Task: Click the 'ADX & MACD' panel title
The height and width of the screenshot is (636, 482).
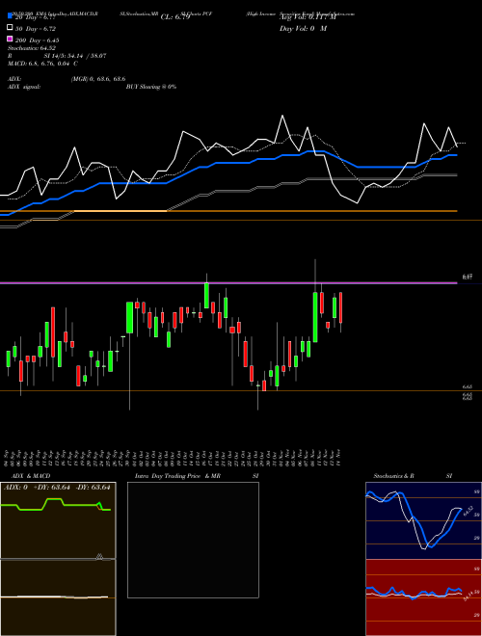Action: pyautogui.click(x=31, y=476)
